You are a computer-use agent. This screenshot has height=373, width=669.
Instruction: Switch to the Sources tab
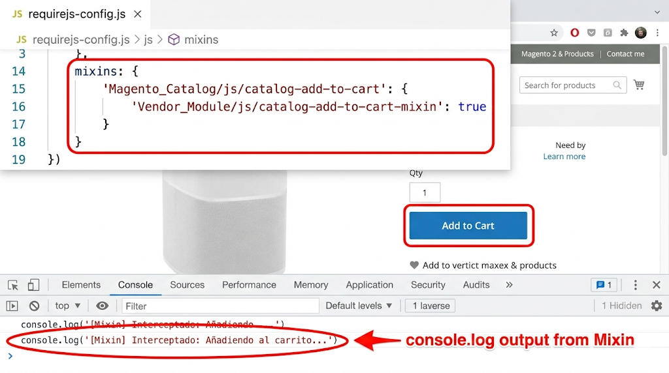[x=188, y=285]
